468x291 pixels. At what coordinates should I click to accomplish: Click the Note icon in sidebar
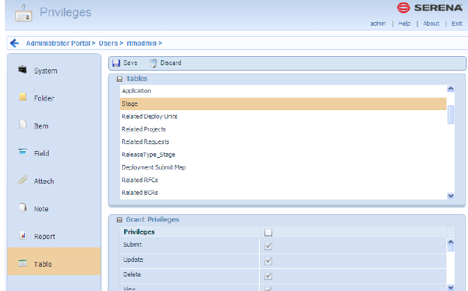click(23, 207)
